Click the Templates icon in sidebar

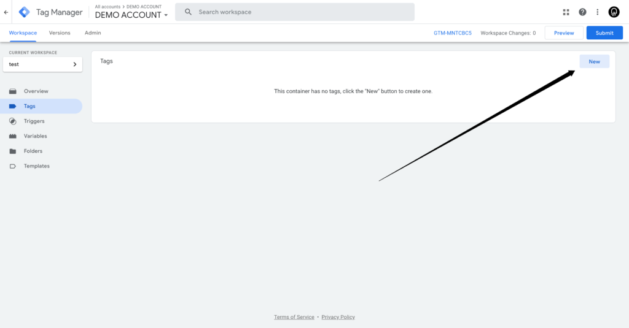click(x=13, y=166)
